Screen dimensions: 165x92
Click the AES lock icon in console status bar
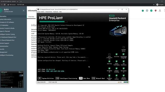tap(119, 82)
